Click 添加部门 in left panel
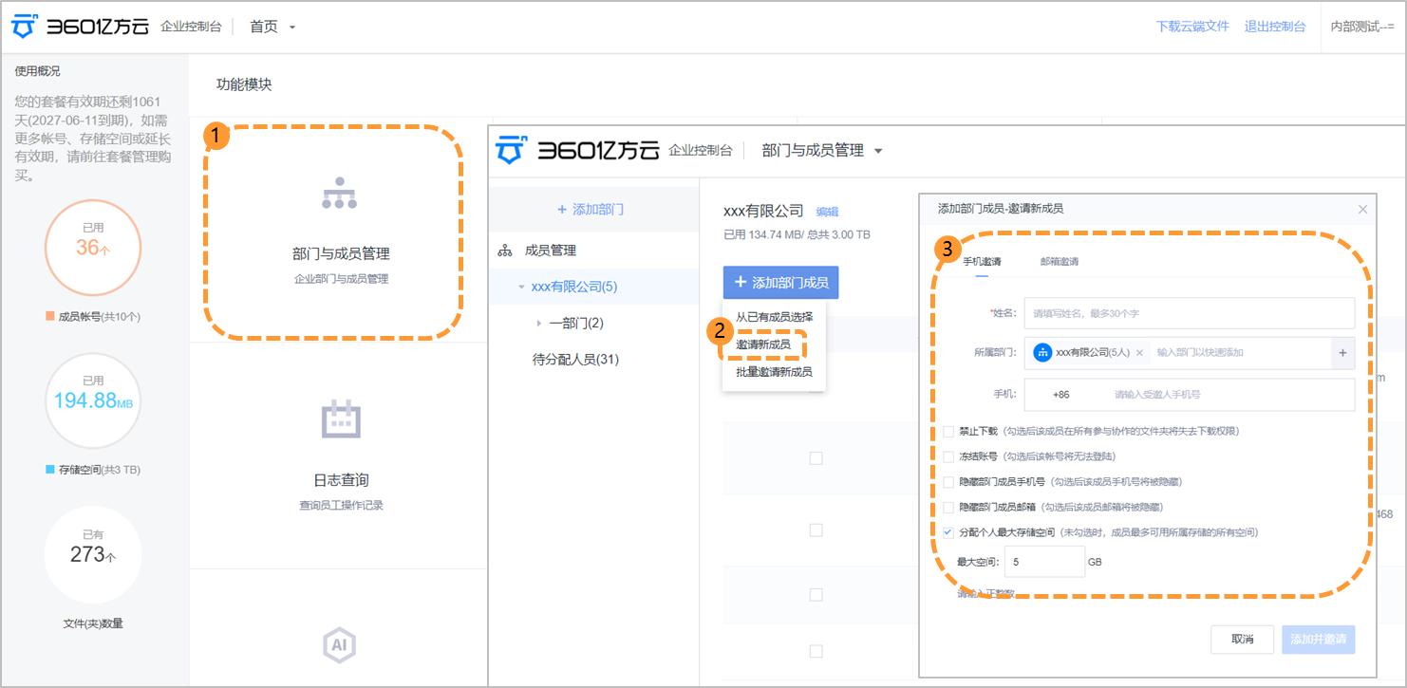Viewport: 1407px width, 688px height. coord(591,209)
